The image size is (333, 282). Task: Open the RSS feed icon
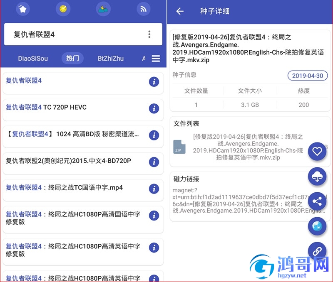[x=144, y=9]
